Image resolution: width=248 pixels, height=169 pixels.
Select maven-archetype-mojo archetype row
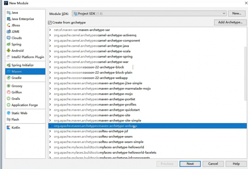pos(147,94)
